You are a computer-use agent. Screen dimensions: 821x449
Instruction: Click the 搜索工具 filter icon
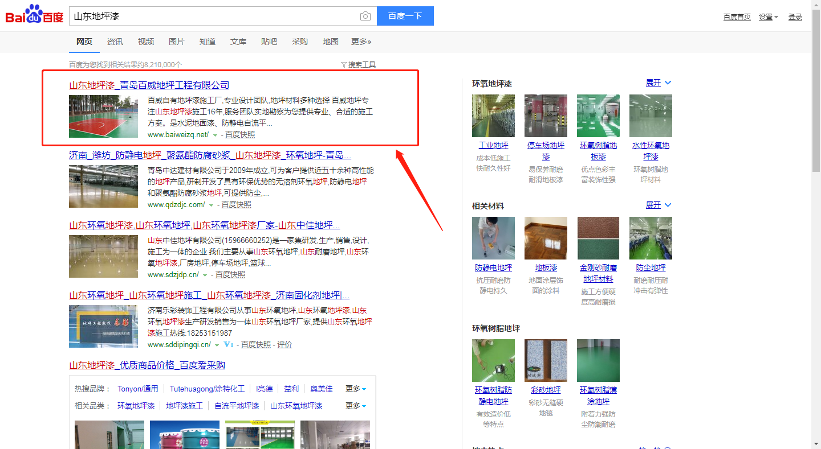pyautogui.click(x=344, y=65)
